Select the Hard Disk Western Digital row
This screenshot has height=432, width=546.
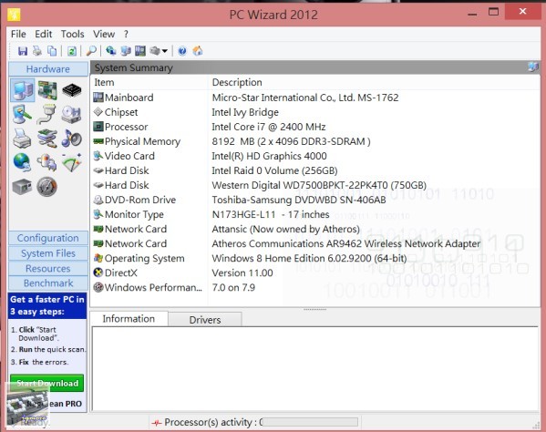(x=315, y=185)
